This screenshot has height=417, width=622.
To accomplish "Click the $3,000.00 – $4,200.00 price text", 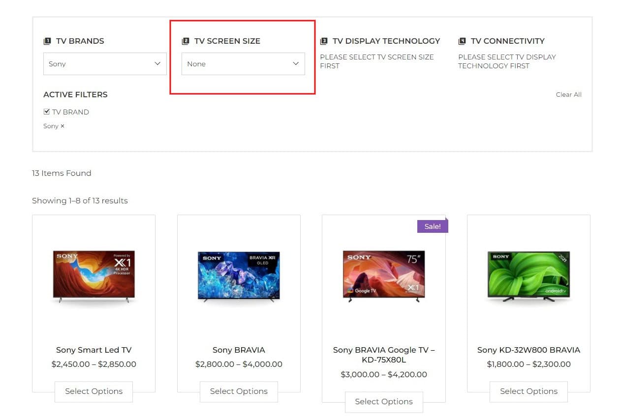I will [384, 375].
